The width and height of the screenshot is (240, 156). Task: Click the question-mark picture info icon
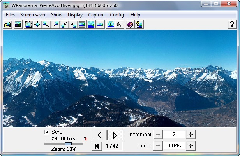(139, 25)
